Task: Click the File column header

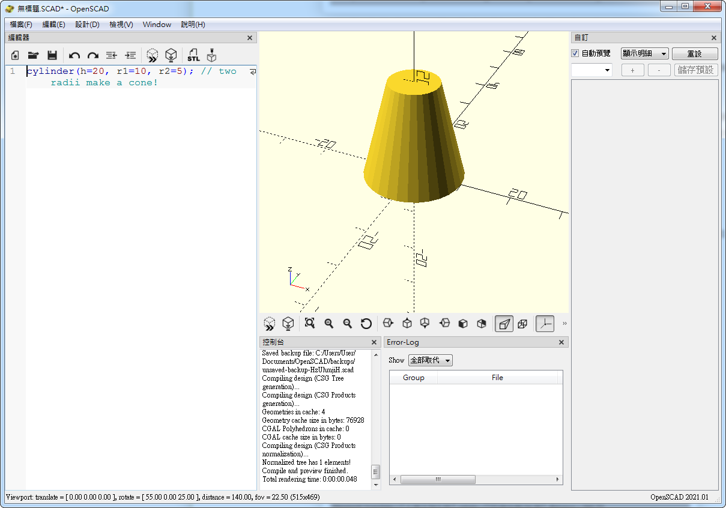Action: pos(497,378)
